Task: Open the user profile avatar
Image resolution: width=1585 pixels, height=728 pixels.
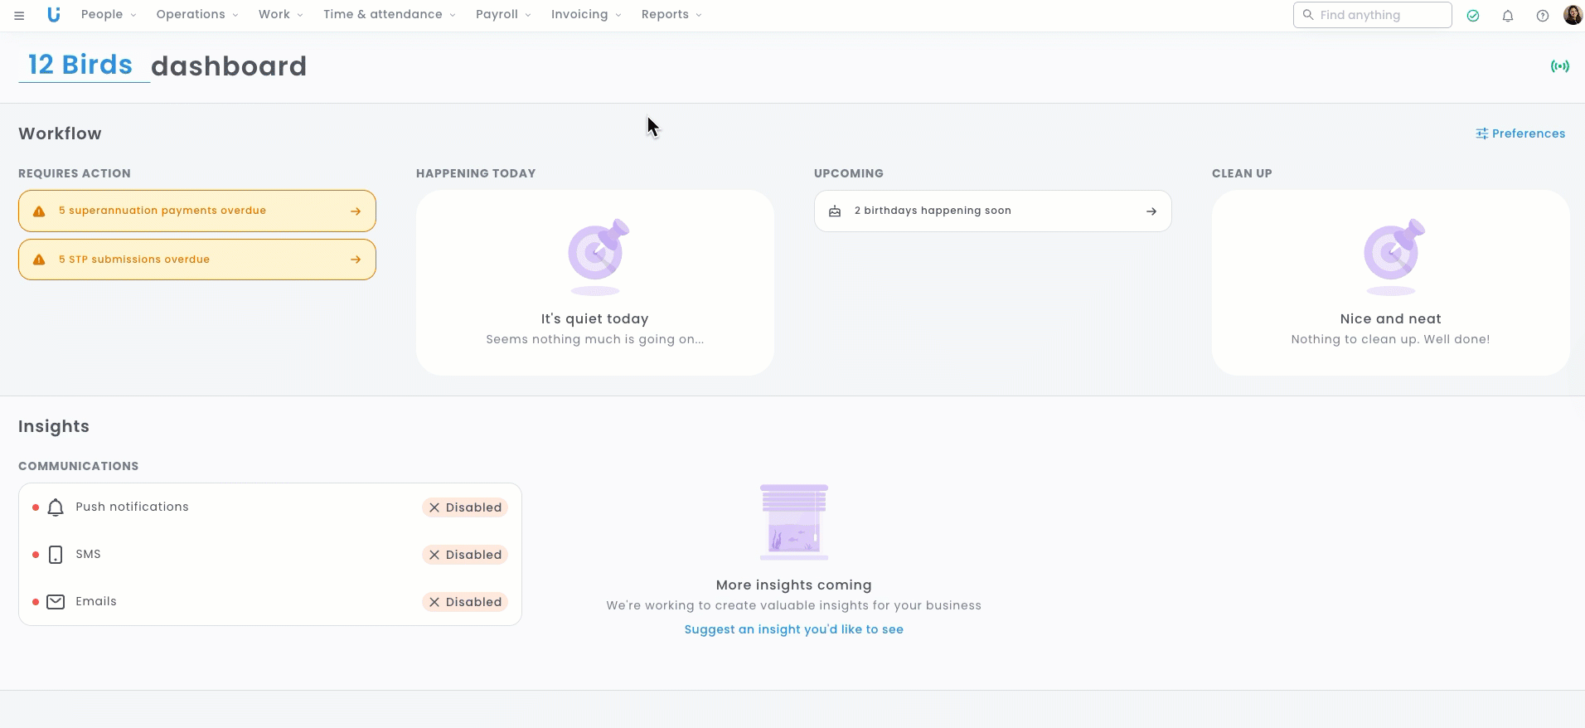Action: tap(1572, 15)
